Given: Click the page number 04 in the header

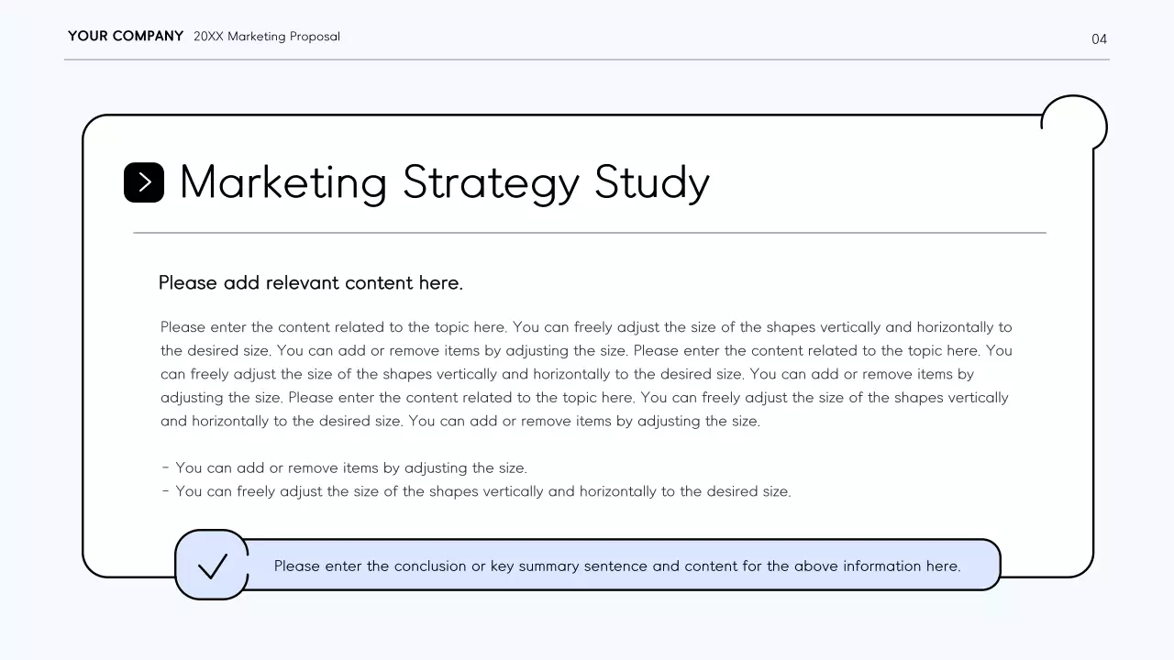Looking at the screenshot, I should tap(1098, 39).
